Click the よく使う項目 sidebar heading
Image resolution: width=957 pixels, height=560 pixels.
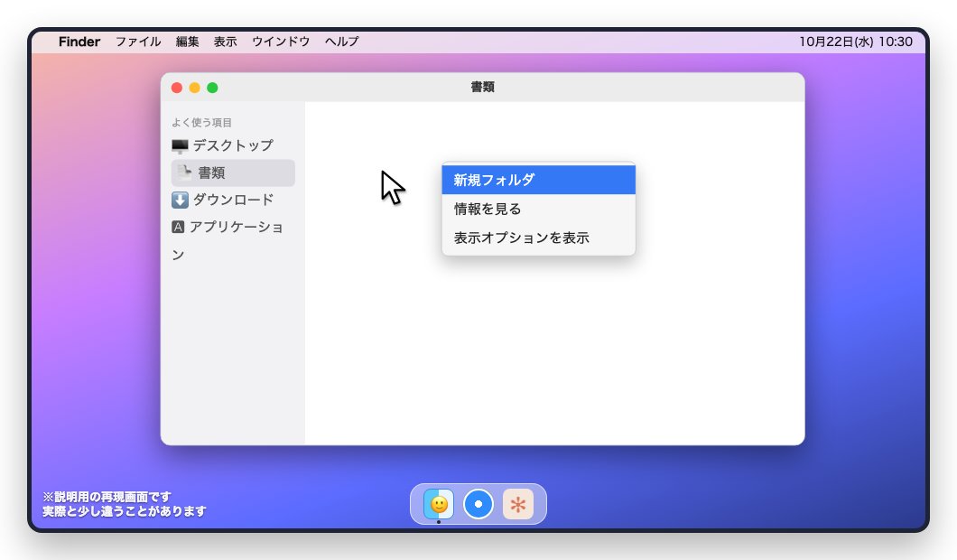click(201, 123)
